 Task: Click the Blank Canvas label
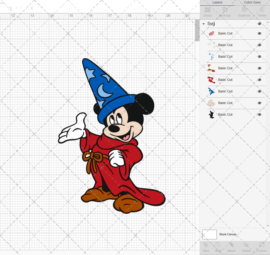228,234
